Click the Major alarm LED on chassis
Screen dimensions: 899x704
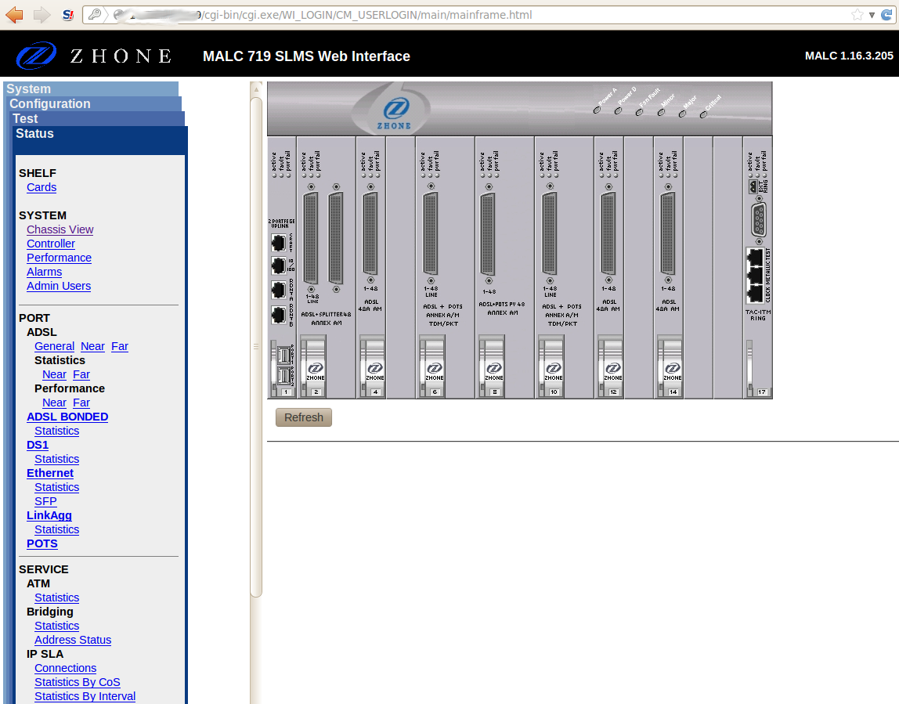[x=682, y=114]
